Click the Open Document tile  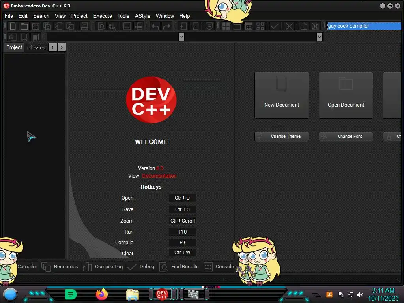(346, 95)
